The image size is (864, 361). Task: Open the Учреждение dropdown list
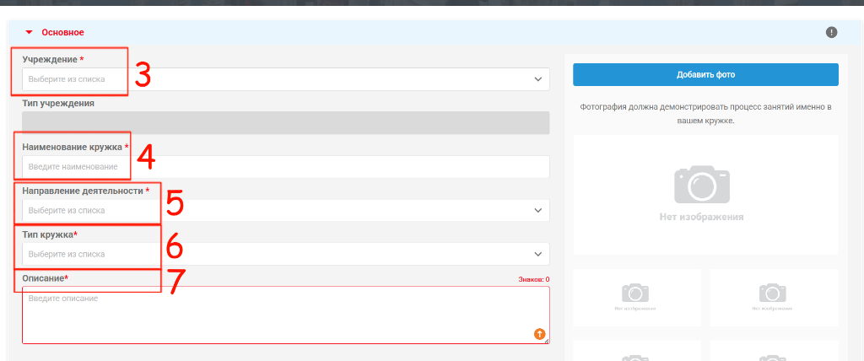(x=285, y=79)
